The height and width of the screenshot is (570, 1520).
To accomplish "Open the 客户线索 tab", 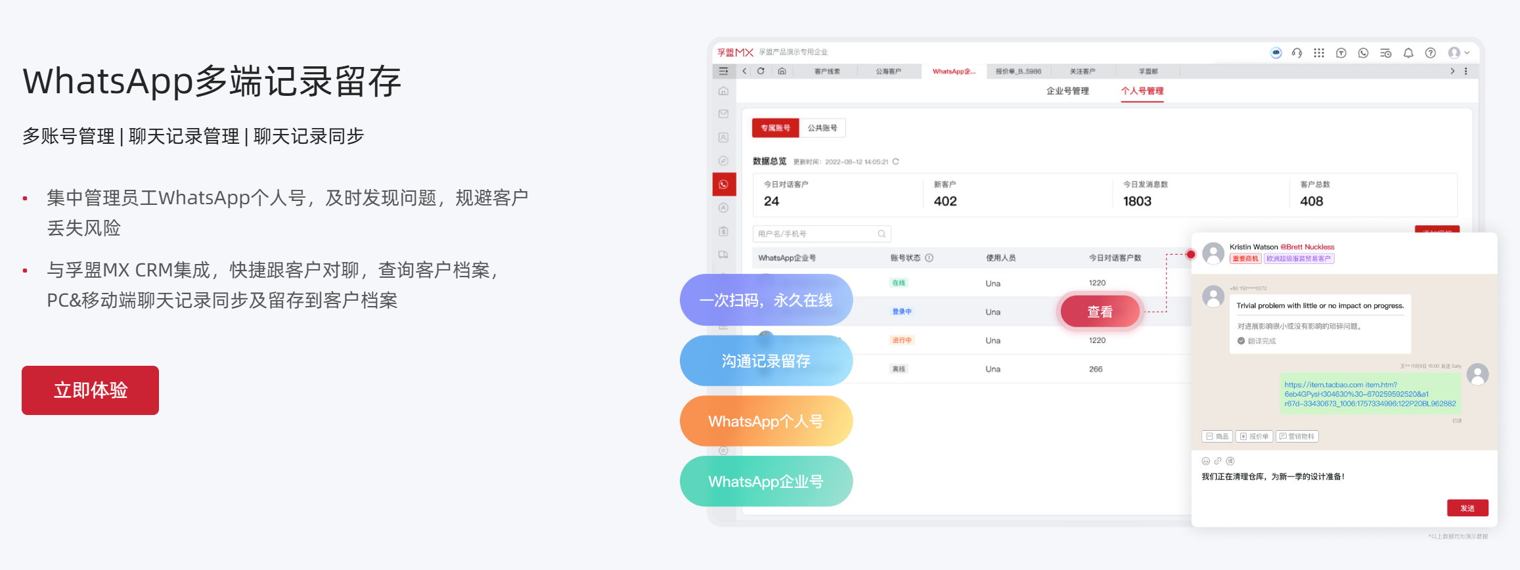I will point(827,71).
